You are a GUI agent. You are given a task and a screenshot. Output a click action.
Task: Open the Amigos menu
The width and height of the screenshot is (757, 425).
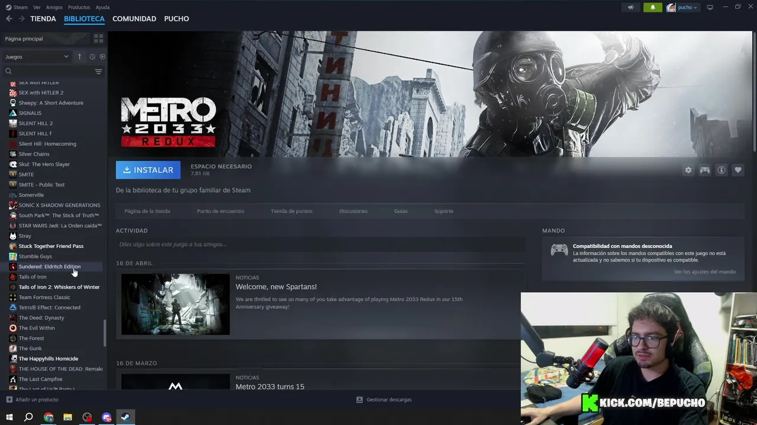pos(54,7)
